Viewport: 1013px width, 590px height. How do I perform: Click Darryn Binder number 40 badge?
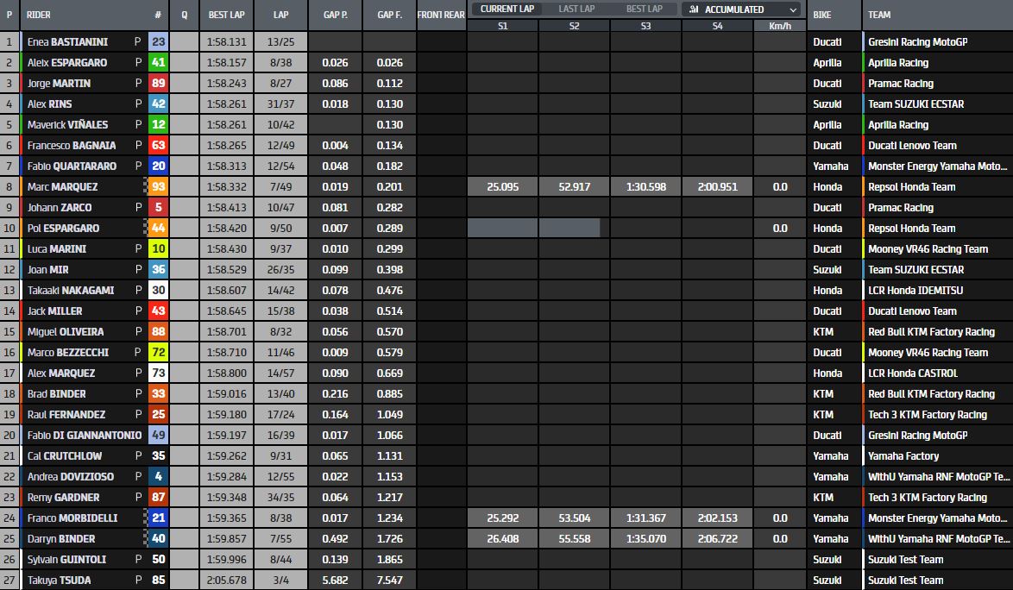click(158, 538)
